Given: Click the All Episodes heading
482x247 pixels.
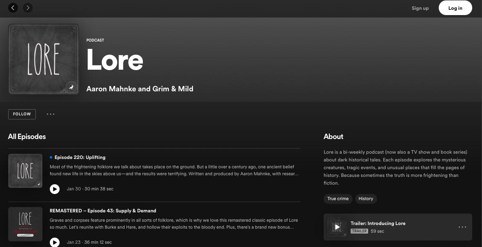Looking at the screenshot, I should (x=27, y=137).
